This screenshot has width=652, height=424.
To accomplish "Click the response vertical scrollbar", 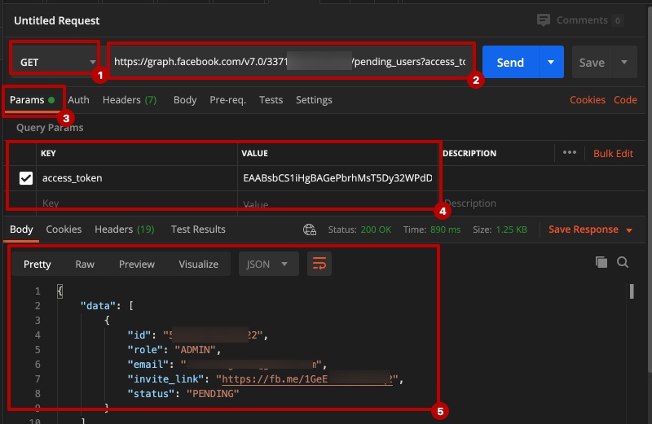I will pyautogui.click(x=632, y=291).
